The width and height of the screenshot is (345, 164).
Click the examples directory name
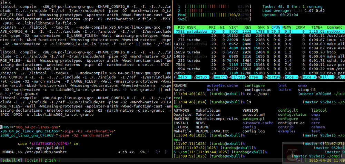[287, 131]
